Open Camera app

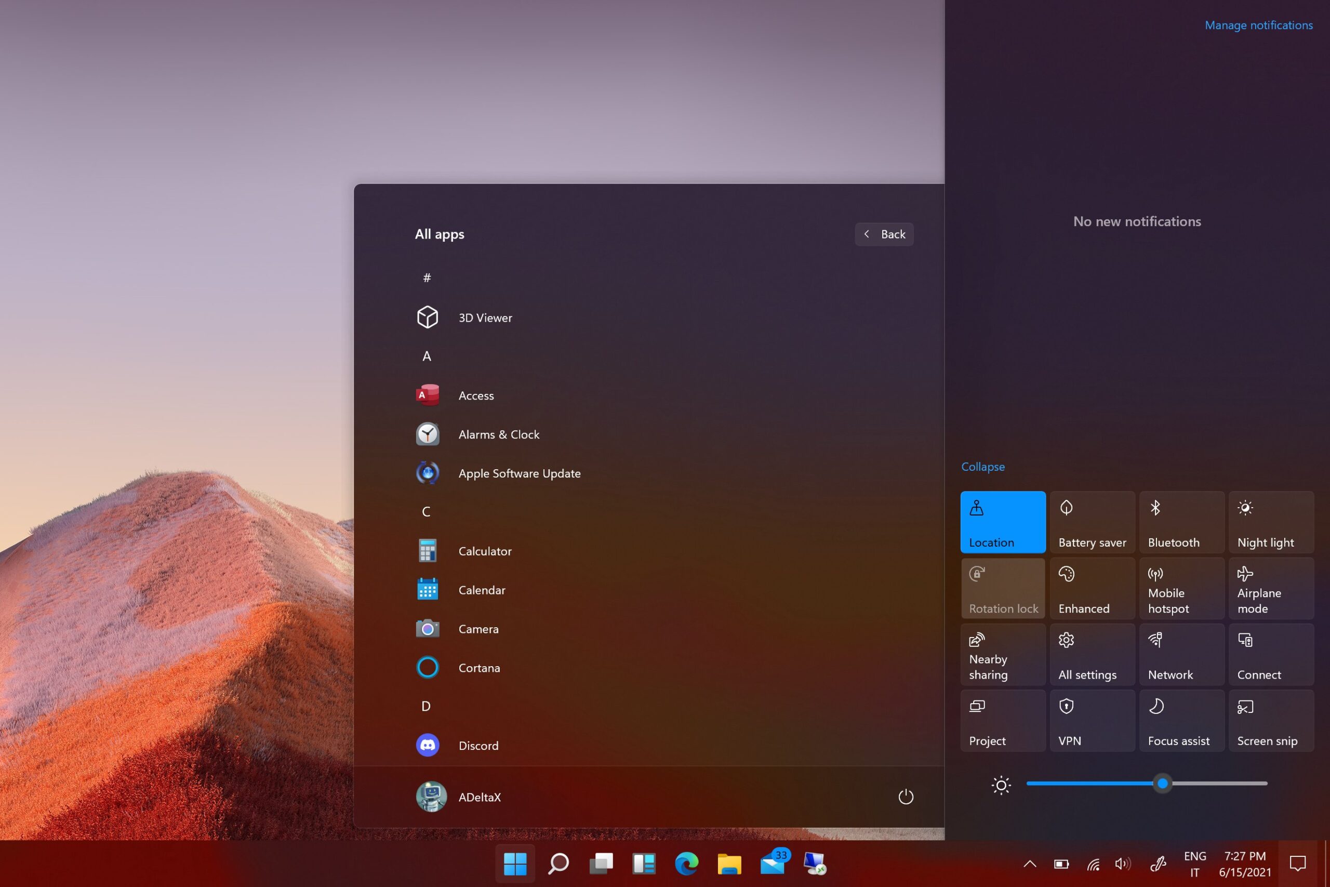point(478,628)
